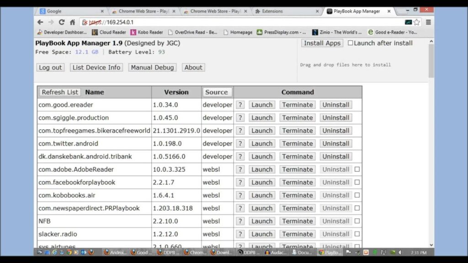Open Zinio bookmark
This screenshot has width=468, height=263.
(x=337, y=32)
